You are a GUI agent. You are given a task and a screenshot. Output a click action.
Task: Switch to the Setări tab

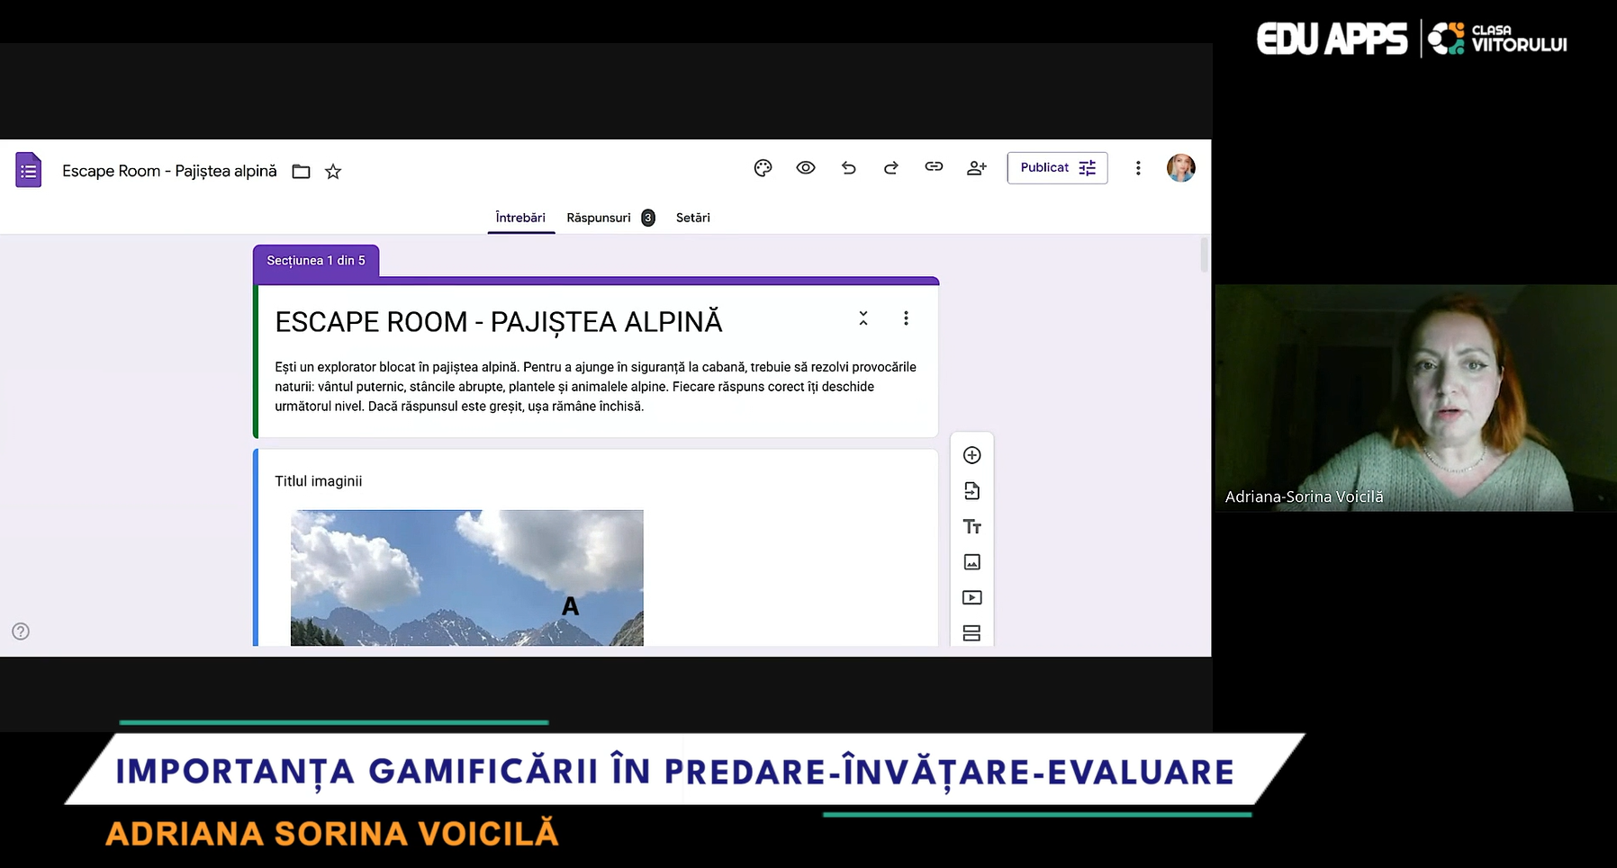[x=693, y=218]
